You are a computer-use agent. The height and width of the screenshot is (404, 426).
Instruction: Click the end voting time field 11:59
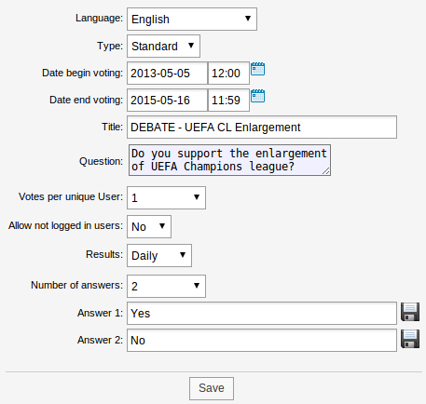click(228, 101)
